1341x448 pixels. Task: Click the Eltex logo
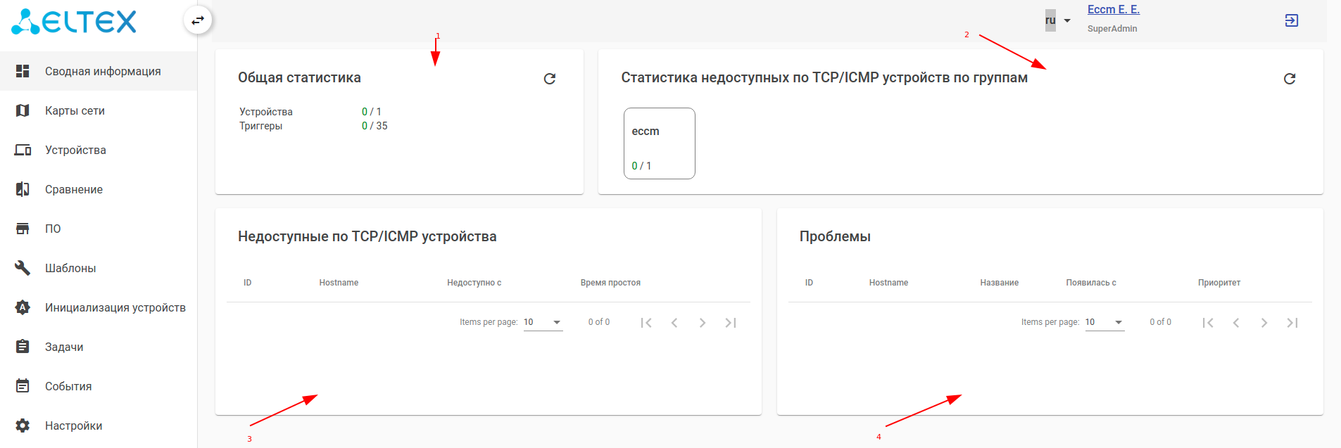(x=74, y=22)
